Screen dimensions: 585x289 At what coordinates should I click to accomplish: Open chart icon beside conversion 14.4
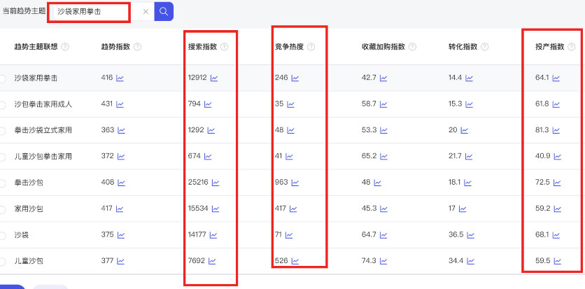point(469,78)
